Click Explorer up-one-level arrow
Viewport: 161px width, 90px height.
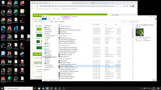[x=50, y=22]
